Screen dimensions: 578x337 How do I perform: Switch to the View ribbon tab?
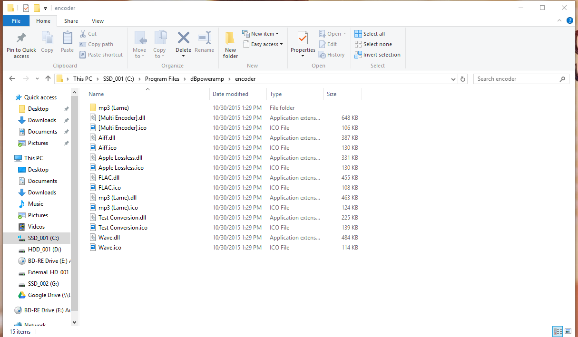pyautogui.click(x=98, y=21)
